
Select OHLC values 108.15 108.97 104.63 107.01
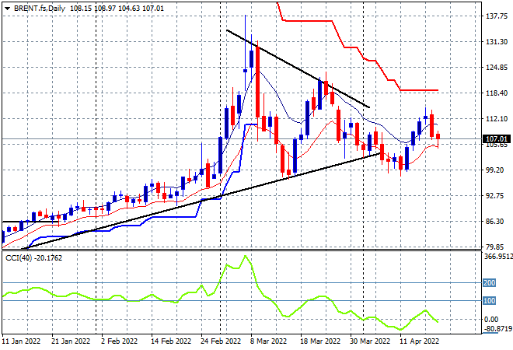[117, 9]
